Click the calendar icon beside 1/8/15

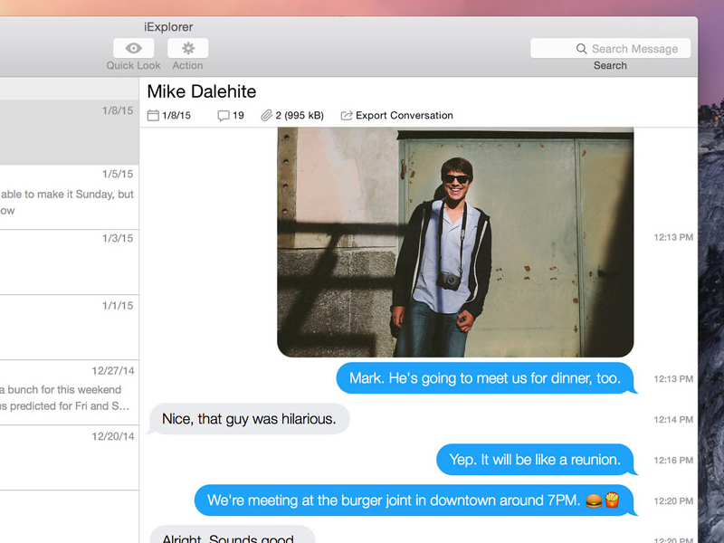(153, 116)
